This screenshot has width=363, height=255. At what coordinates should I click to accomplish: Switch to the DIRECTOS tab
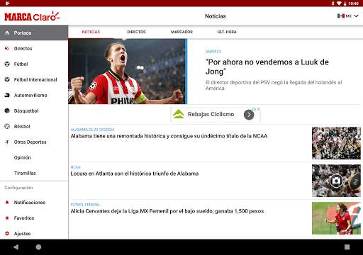click(136, 32)
